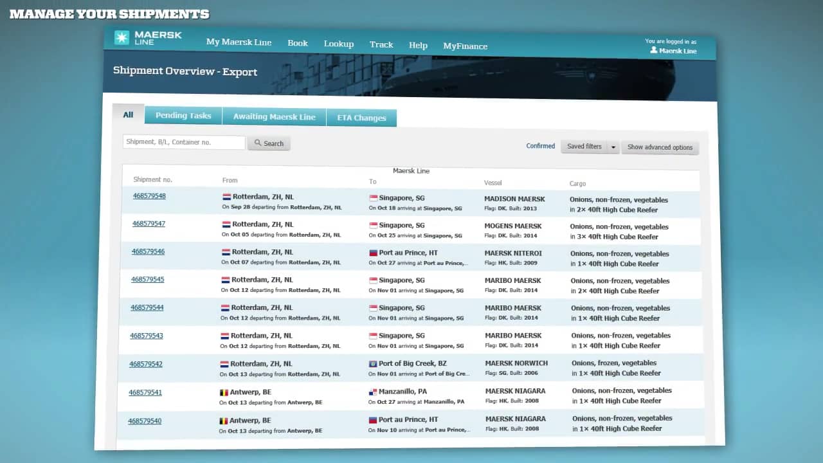Screen dimensions: 823x463
Task: Open shipment 468579547 link
Action: (149, 224)
